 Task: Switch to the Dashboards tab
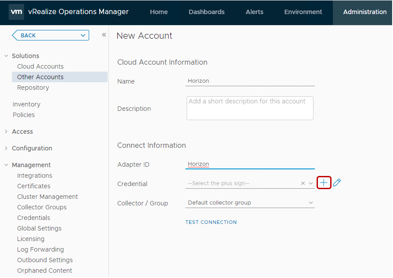206,12
